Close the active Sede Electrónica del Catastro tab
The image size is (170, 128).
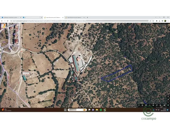(x=63, y=17)
